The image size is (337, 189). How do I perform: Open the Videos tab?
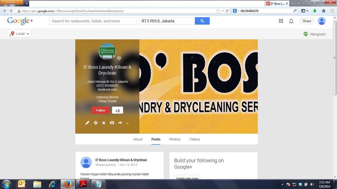pyautogui.click(x=195, y=139)
